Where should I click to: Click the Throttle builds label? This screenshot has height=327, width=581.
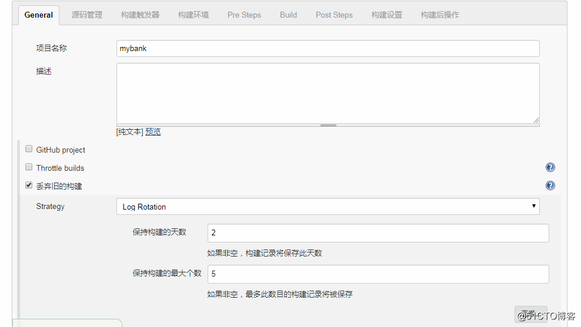coord(60,168)
